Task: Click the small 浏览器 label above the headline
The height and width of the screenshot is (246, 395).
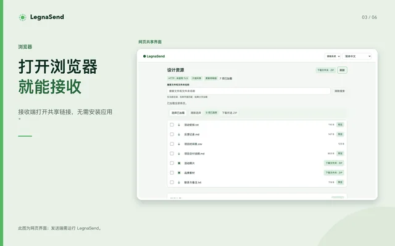Action: tap(25, 47)
